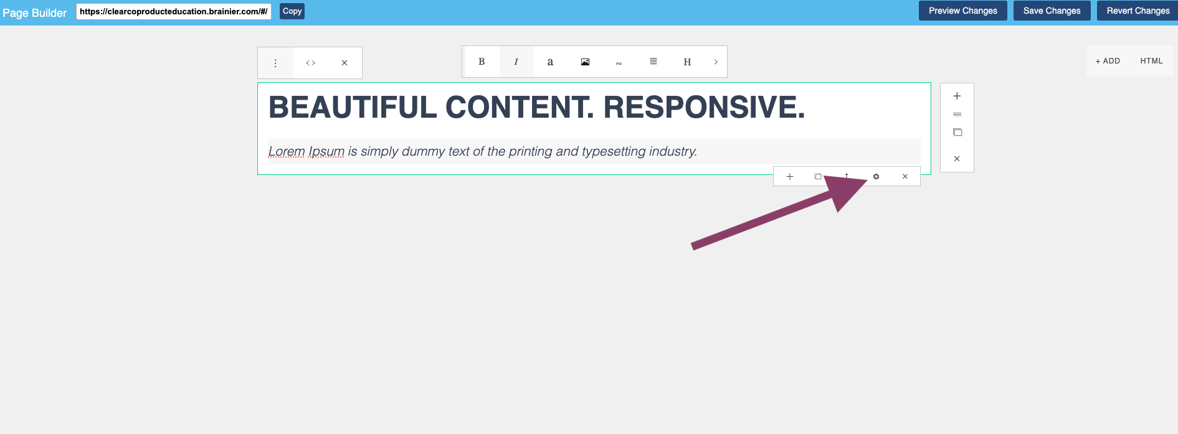Add a new row with side plus

pos(957,96)
